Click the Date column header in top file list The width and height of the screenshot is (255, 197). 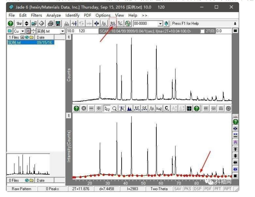coord(44,37)
